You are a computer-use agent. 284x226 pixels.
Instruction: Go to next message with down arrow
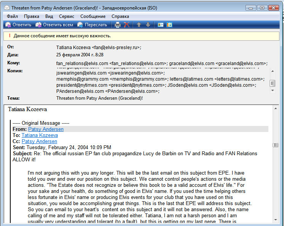tap(148, 25)
